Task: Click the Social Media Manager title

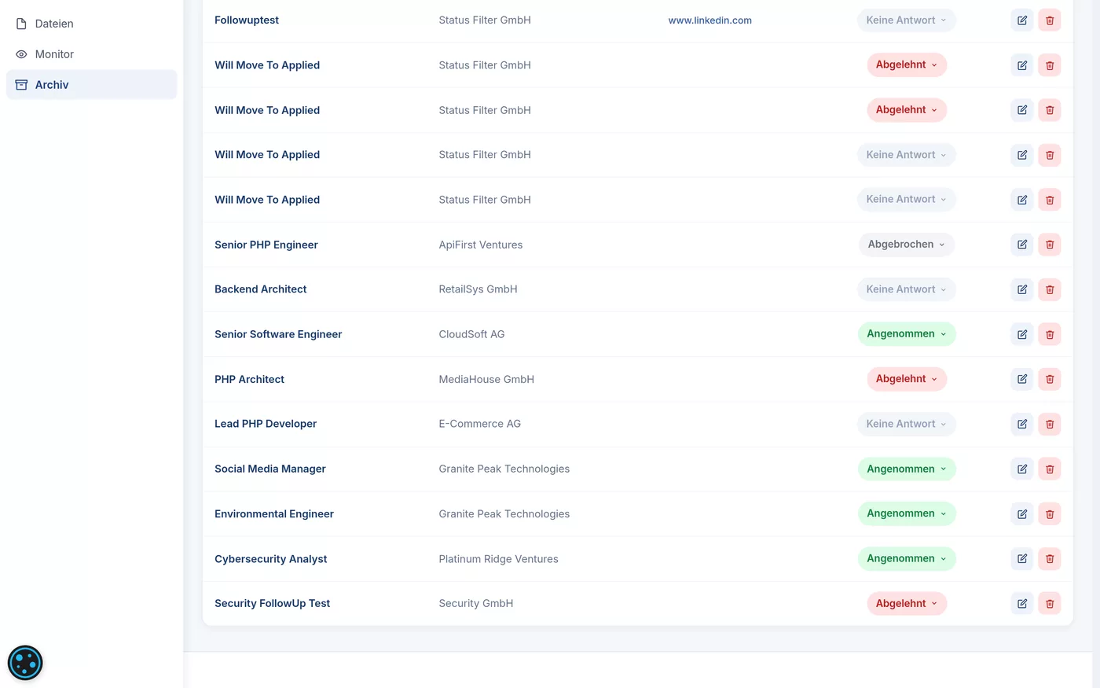Action: click(x=270, y=469)
